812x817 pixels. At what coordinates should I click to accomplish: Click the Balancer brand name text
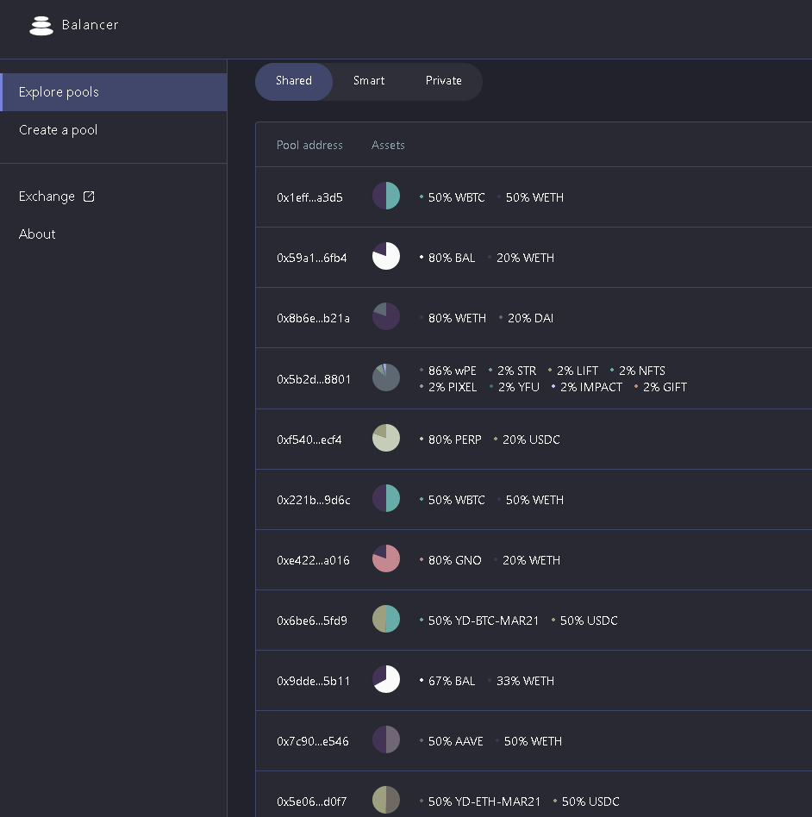[x=91, y=25]
